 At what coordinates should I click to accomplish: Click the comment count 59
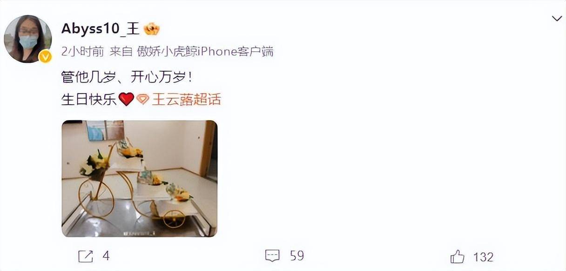click(296, 256)
